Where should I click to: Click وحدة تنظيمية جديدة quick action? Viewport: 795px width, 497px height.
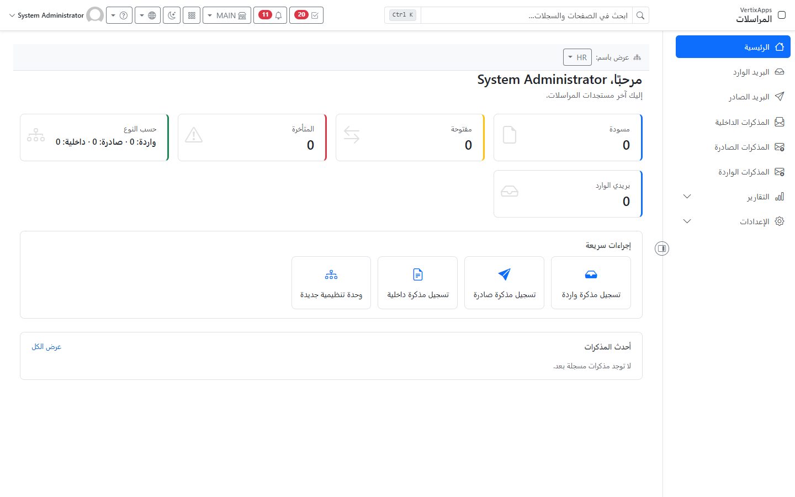tap(331, 283)
